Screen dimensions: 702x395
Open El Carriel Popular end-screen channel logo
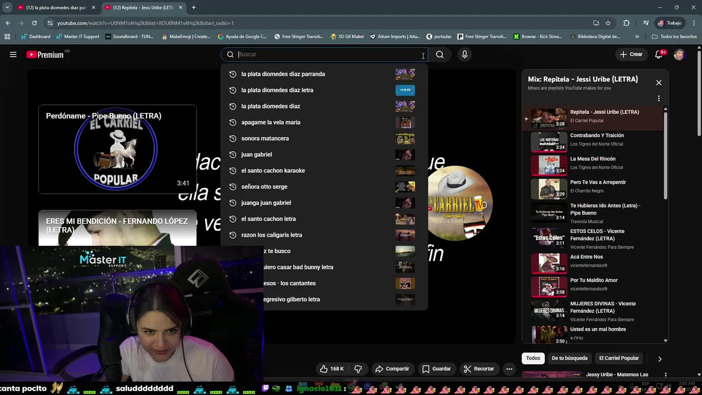(x=460, y=203)
